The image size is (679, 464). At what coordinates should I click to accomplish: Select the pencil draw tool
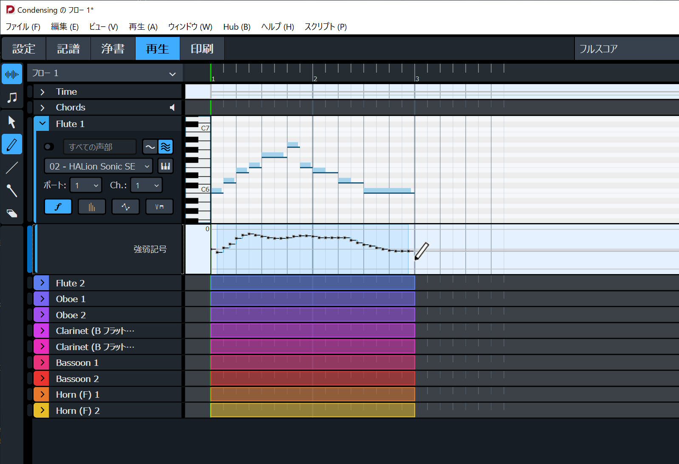click(12, 144)
